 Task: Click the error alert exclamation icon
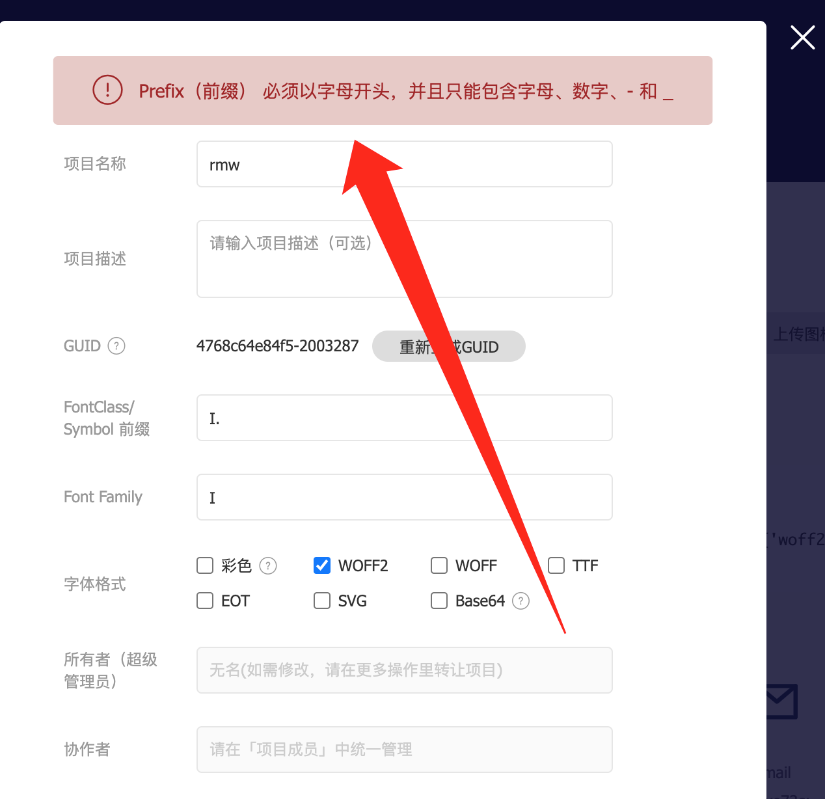point(107,90)
